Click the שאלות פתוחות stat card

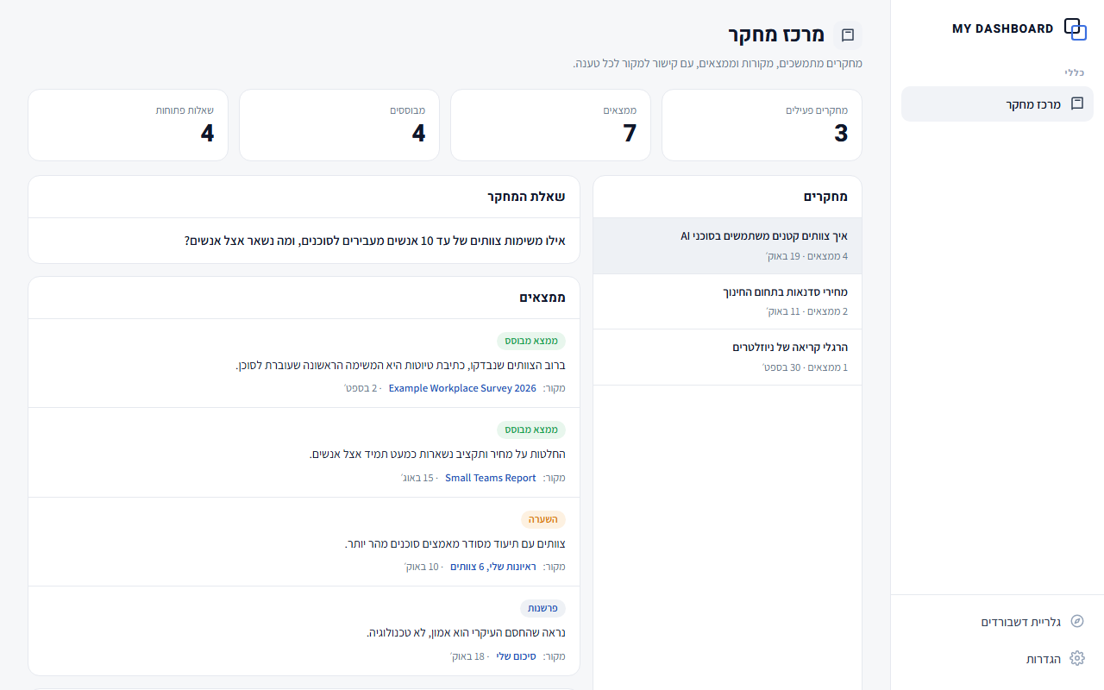coord(128,125)
